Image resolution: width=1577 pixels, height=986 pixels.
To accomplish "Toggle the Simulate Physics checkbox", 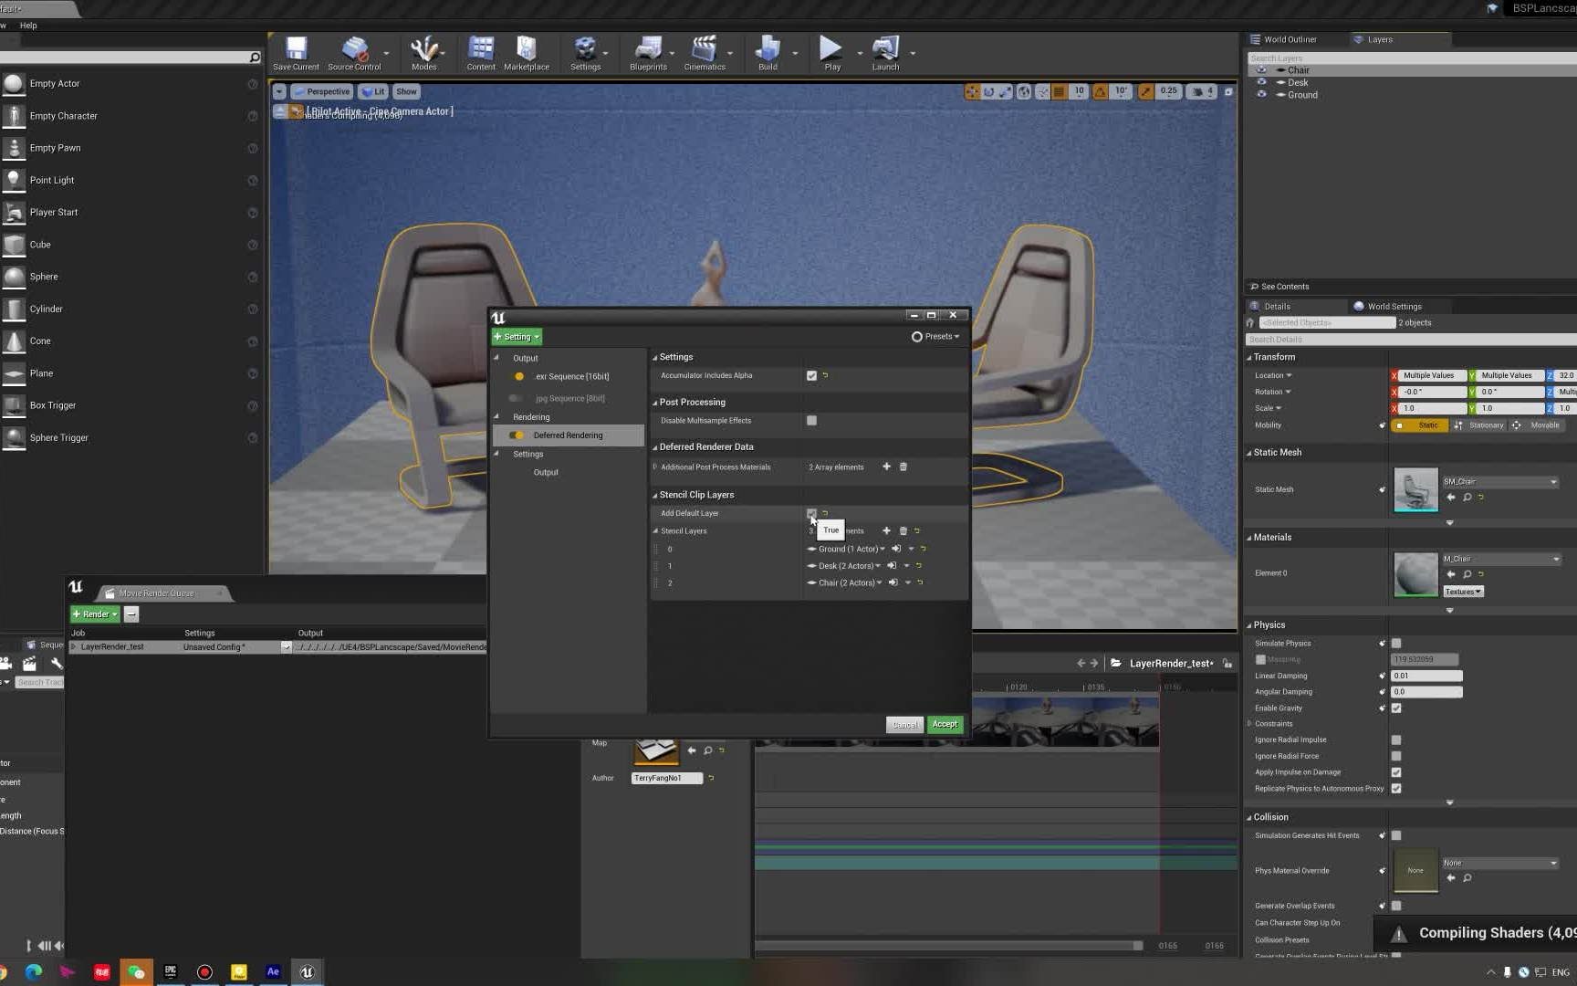I will pyautogui.click(x=1396, y=643).
